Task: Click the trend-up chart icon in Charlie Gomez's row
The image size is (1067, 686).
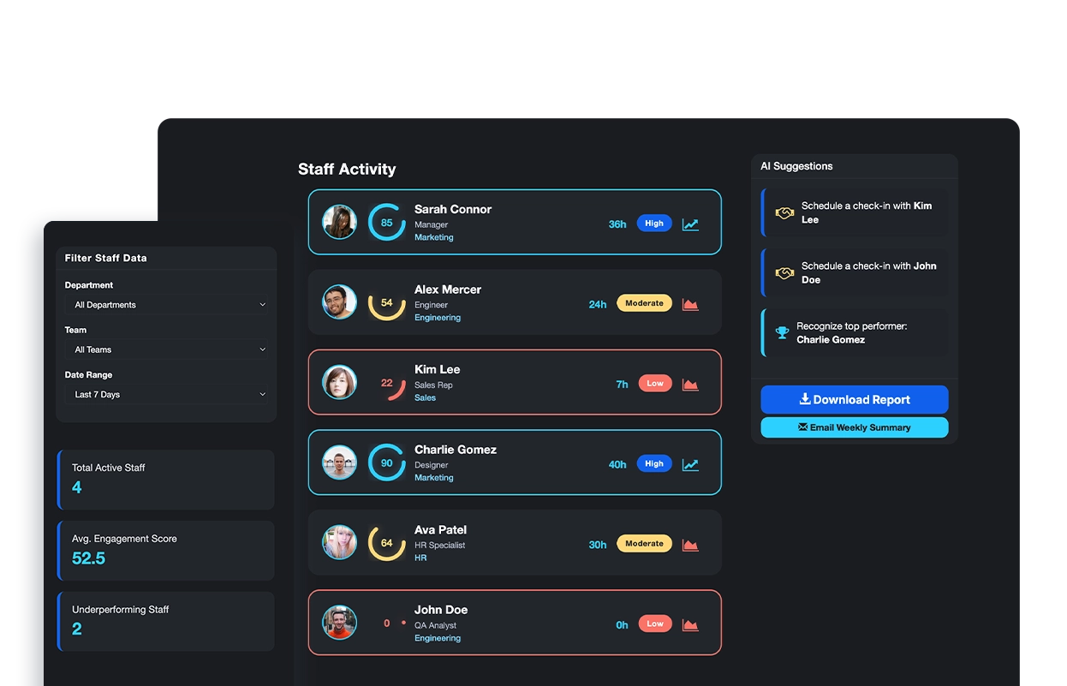Action: point(690,464)
